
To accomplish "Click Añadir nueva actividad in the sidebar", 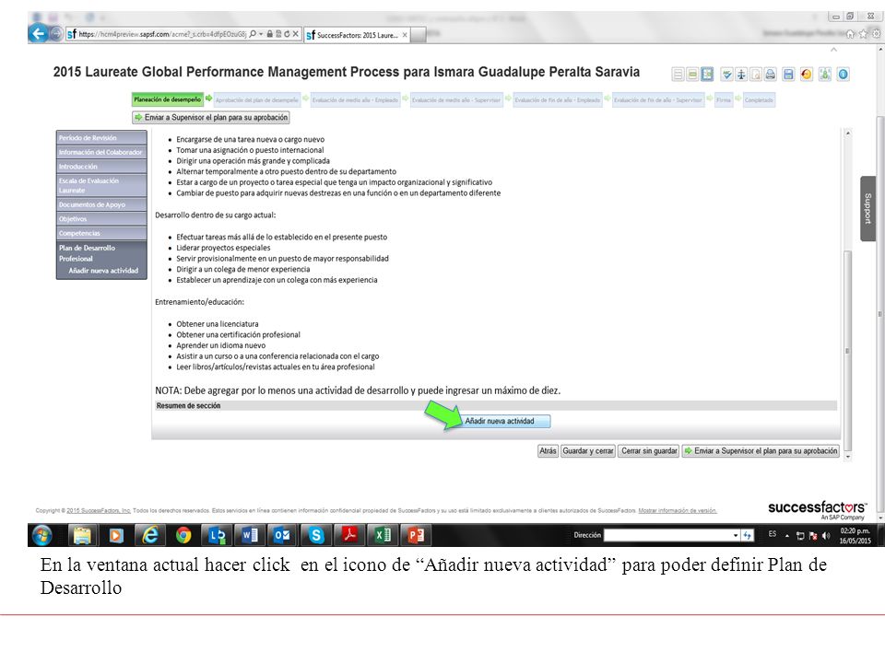I will [x=103, y=271].
